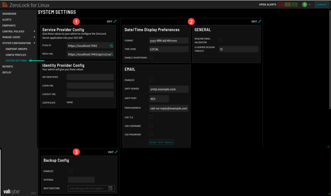Viewport: 331px width, 196px height.
Task: Click the Send Test Email button
Action: pyautogui.click(x=161, y=143)
